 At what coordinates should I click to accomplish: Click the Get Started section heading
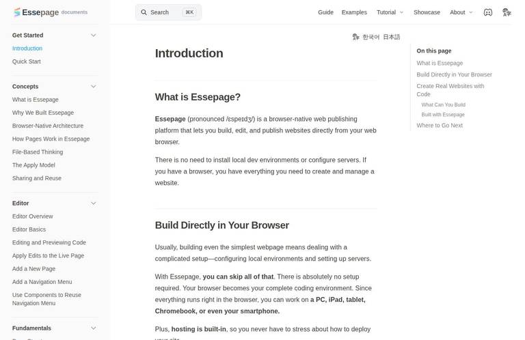pos(28,35)
